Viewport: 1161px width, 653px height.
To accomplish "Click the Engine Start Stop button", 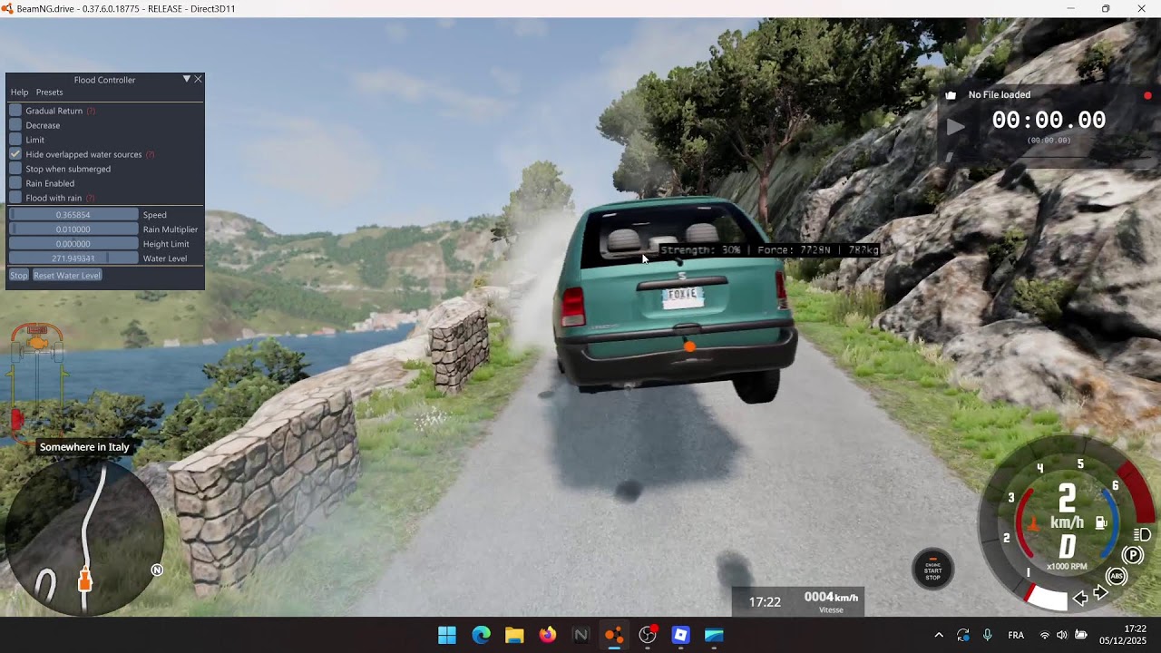I will [932, 570].
